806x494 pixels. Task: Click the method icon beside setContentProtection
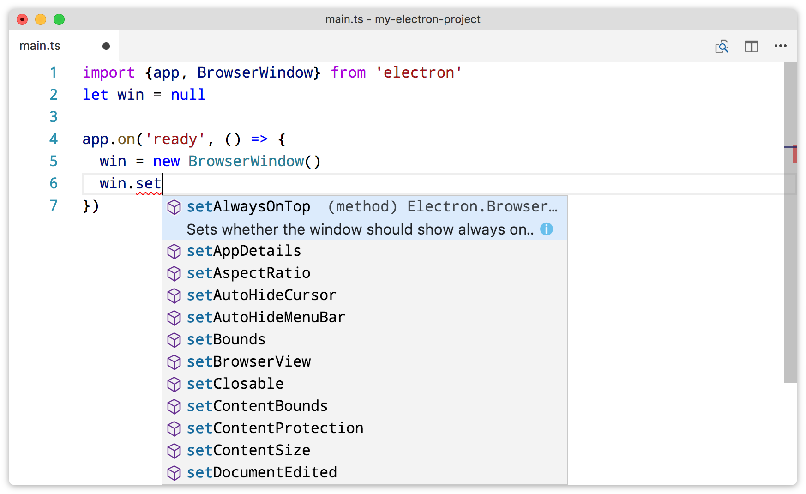tap(174, 429)
